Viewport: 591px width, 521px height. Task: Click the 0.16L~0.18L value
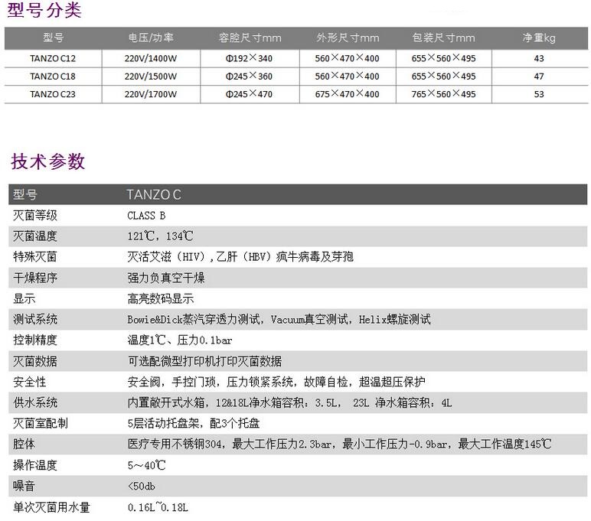(158, 507)
